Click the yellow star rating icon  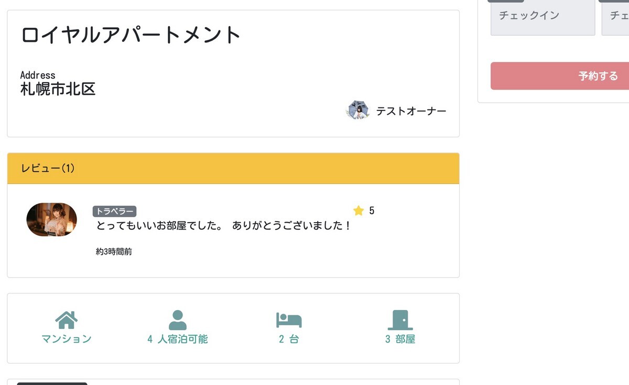[359, 211]
